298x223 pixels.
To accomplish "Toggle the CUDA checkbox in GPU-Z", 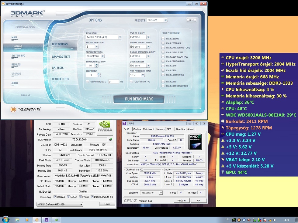I will point(68,197).
